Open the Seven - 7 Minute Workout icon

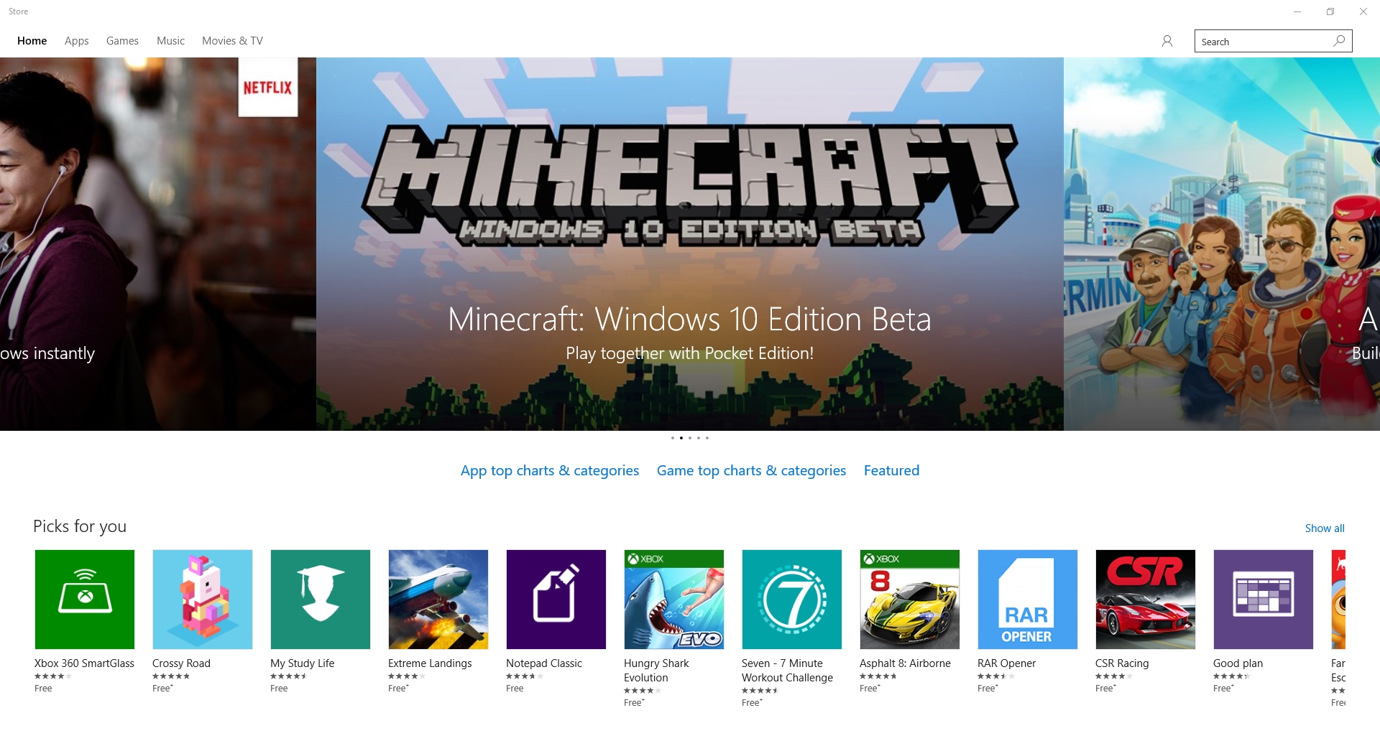coord(792,600)
